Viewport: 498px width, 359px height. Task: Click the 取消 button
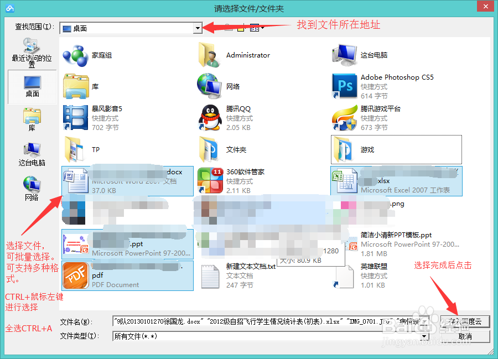coord(466,336)
